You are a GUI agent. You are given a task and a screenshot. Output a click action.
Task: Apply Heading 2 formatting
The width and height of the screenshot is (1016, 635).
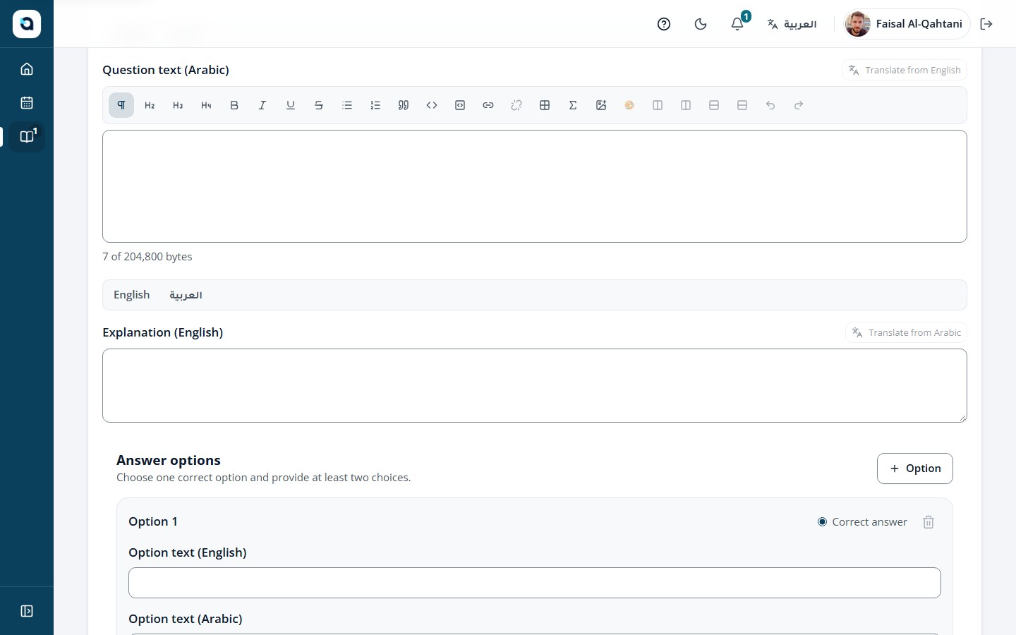150,105
